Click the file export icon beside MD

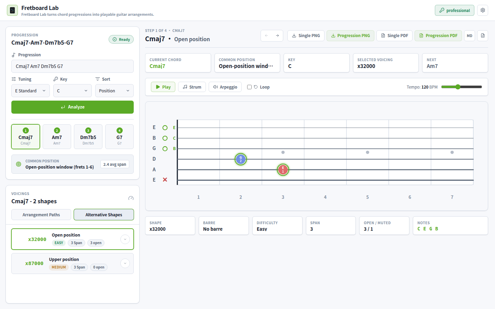click(483, 36)
